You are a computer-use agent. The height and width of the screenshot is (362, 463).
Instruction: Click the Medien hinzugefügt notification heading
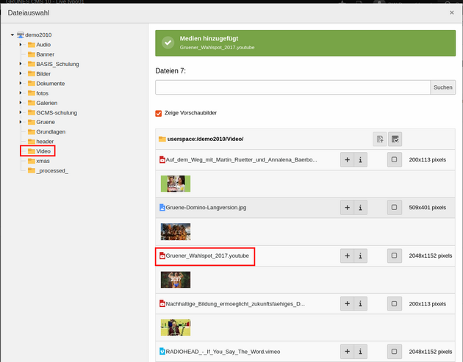click(x=209, y=38)
